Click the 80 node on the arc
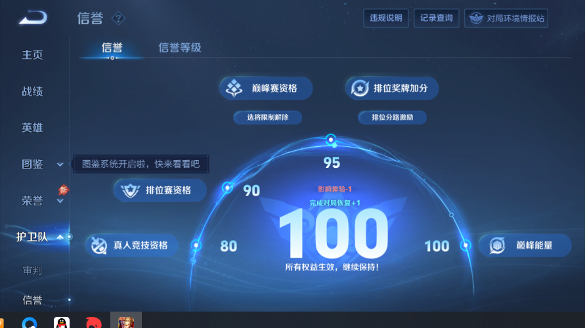 point(196,245)
